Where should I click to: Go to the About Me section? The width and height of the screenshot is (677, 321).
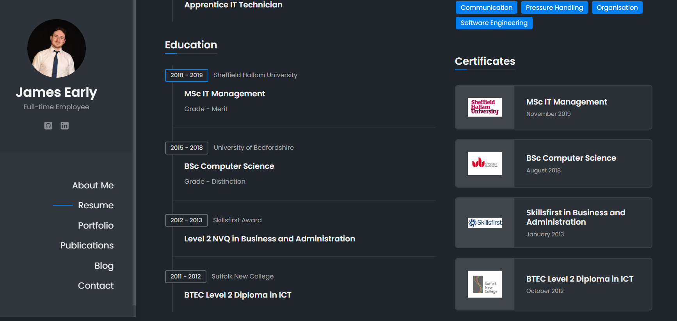[93, 185]
